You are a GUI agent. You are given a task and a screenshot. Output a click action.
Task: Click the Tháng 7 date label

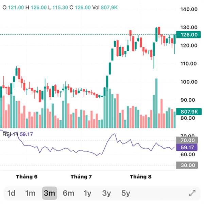(x=81, y=177)
